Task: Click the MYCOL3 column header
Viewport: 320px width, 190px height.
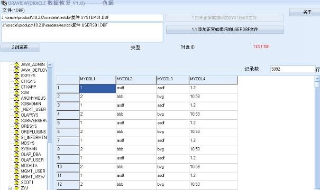Action: 172,80
